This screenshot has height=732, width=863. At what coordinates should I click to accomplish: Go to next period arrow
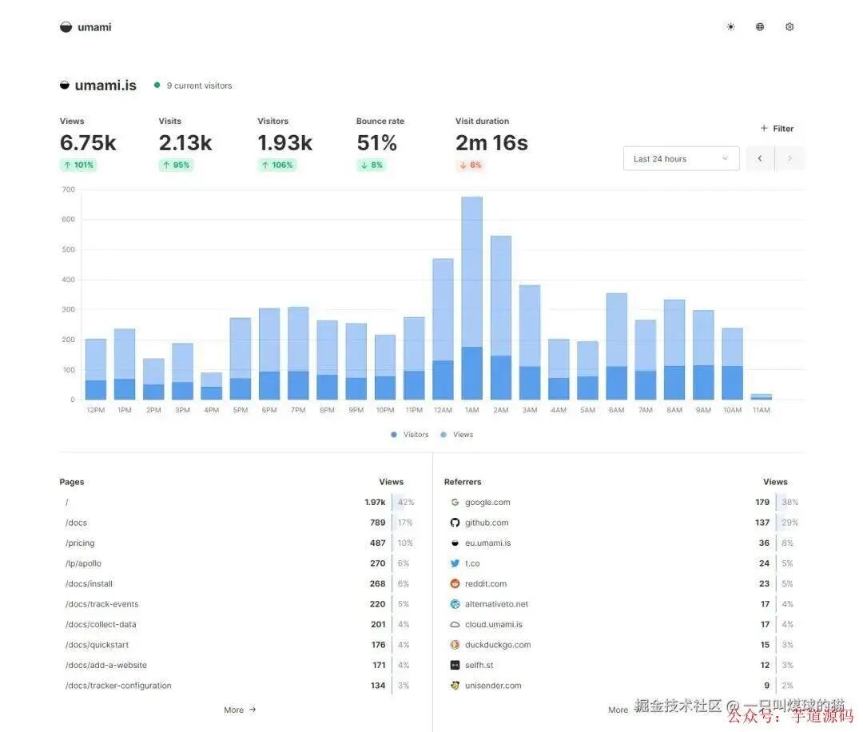[x=789, y=158]
